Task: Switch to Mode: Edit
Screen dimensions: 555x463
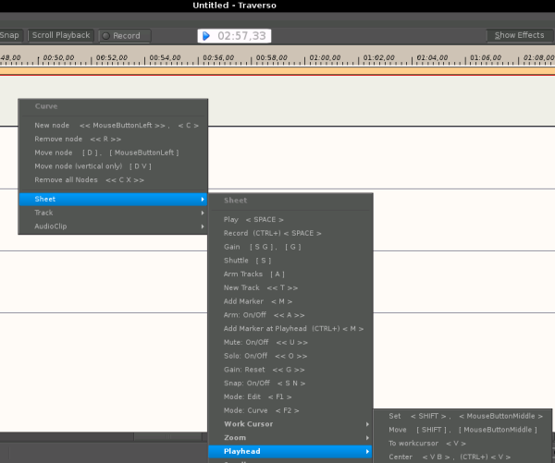Action: [x=290, y=396]
